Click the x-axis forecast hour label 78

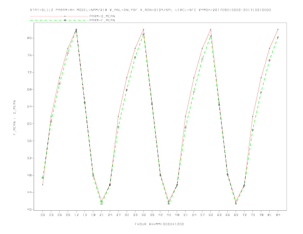261,215
